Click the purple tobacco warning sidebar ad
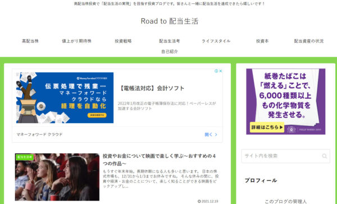 coord(286,102)
